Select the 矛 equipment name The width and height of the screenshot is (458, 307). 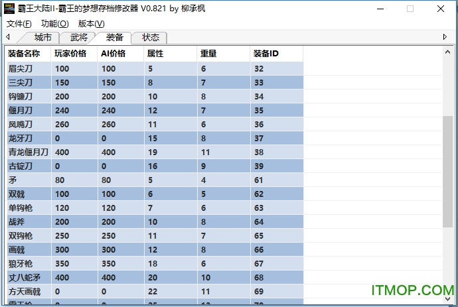12,180
